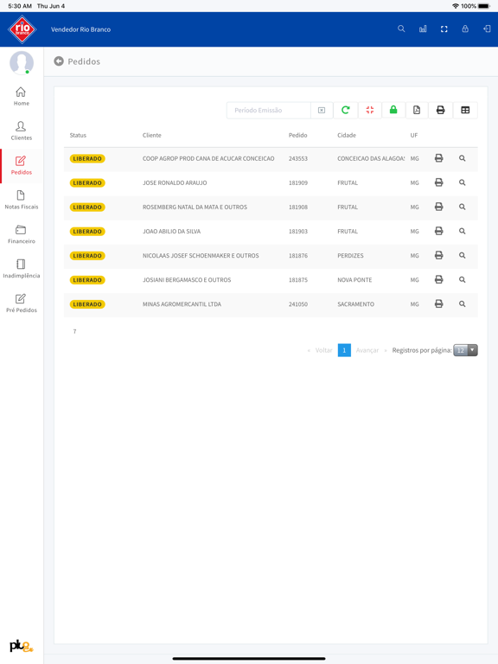Click the red compress arrows icon

(370, 110)
